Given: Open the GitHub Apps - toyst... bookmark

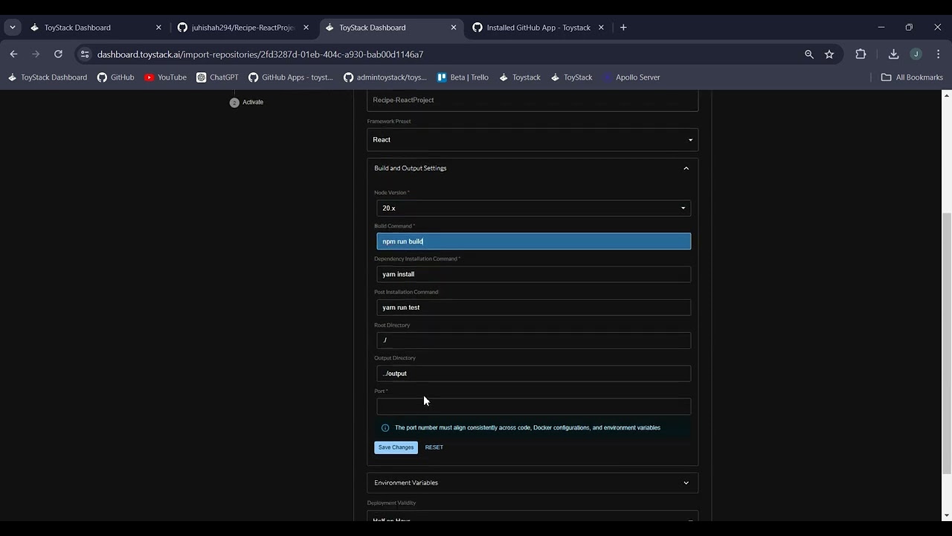Looking at the screenshot, I should (x=291, y=77).
